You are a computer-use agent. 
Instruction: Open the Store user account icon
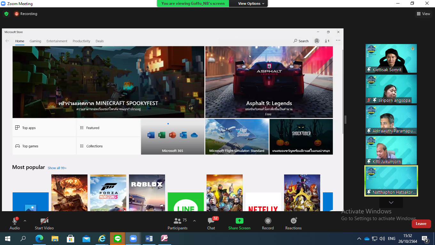[x=317, y=41]
